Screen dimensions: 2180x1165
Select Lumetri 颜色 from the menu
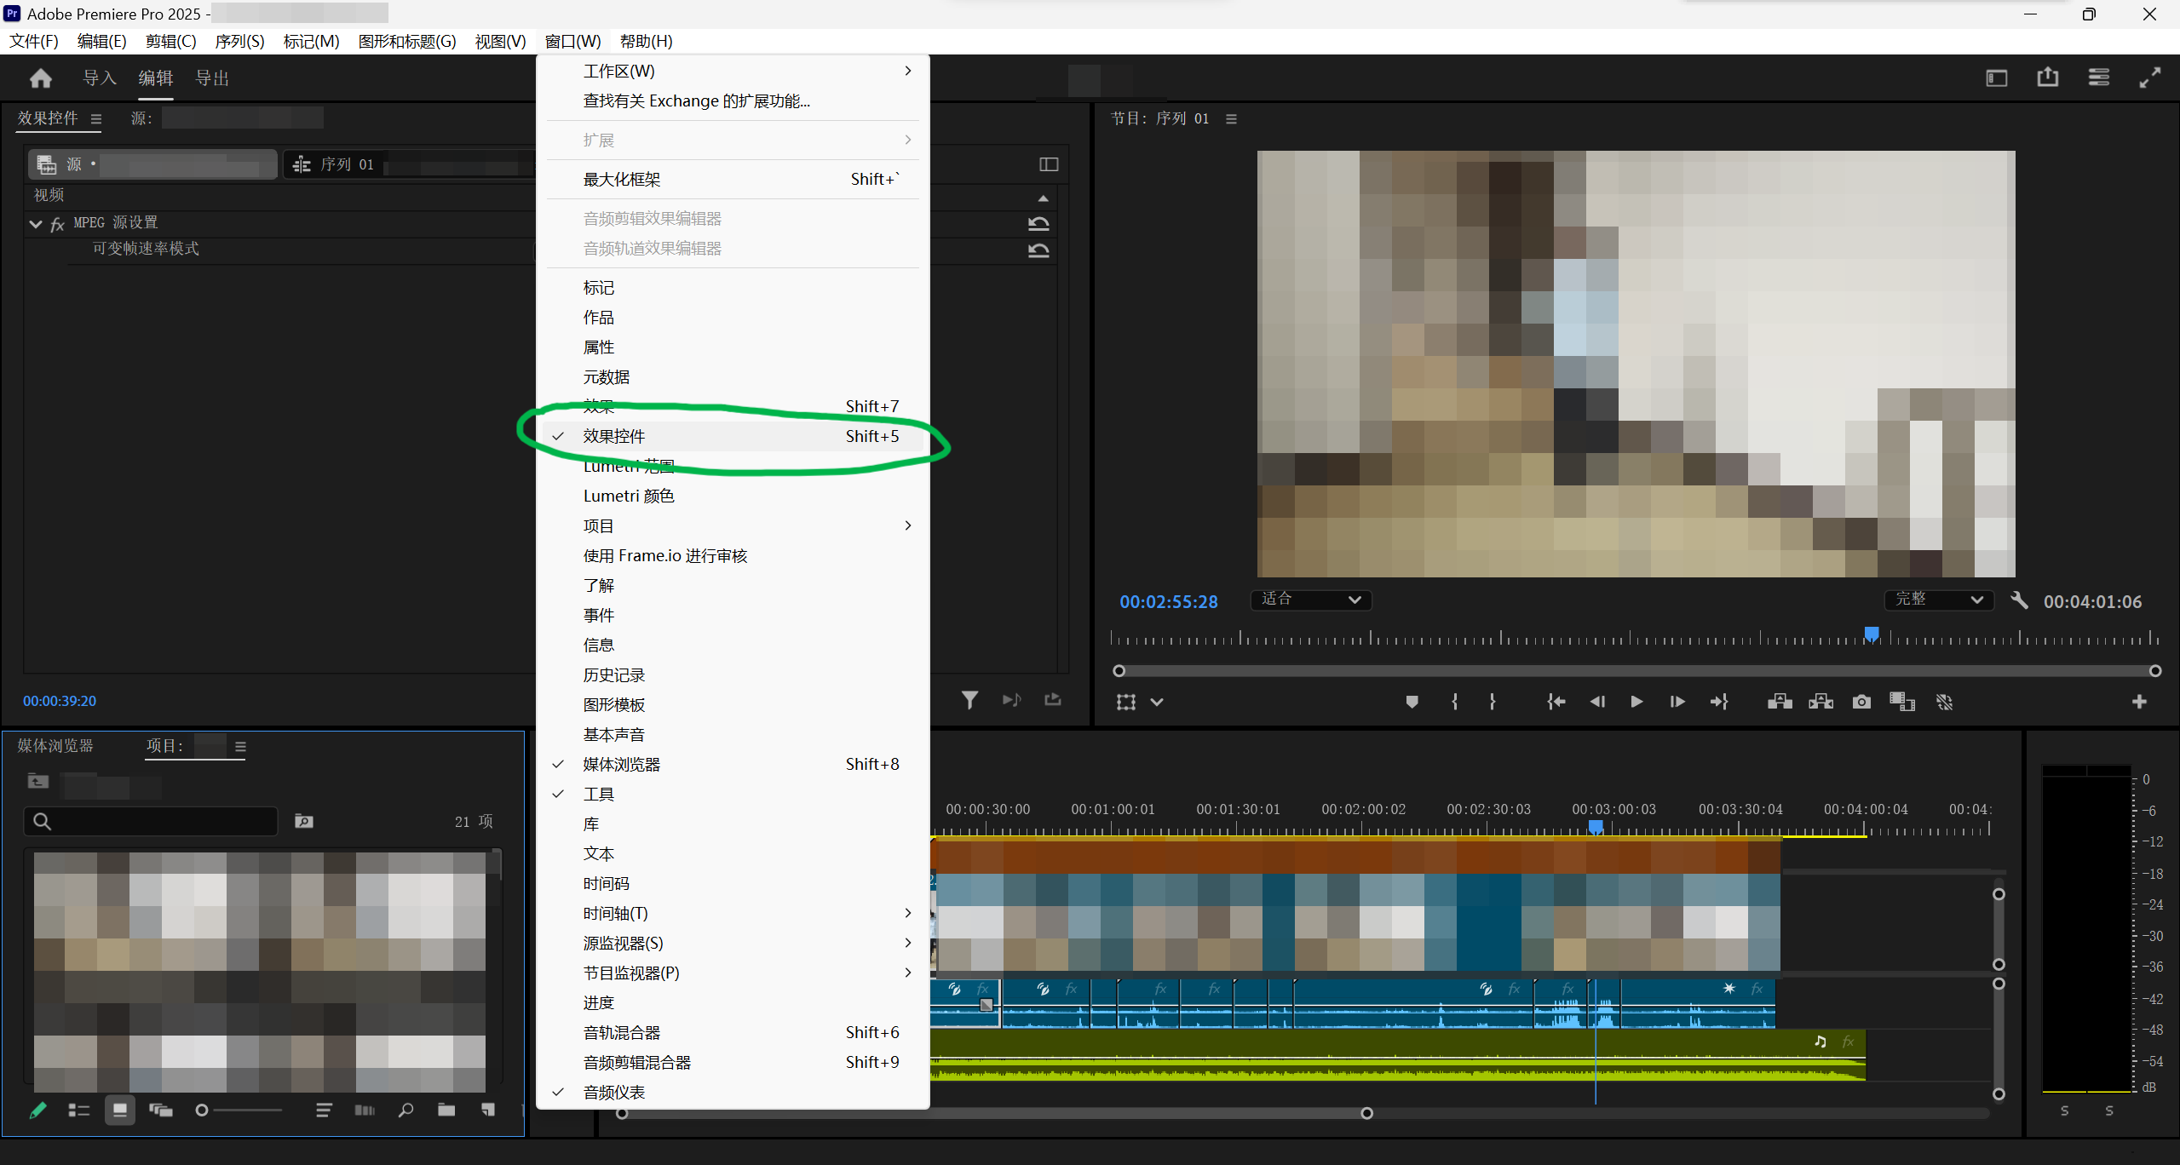click(x=629, y=496)
